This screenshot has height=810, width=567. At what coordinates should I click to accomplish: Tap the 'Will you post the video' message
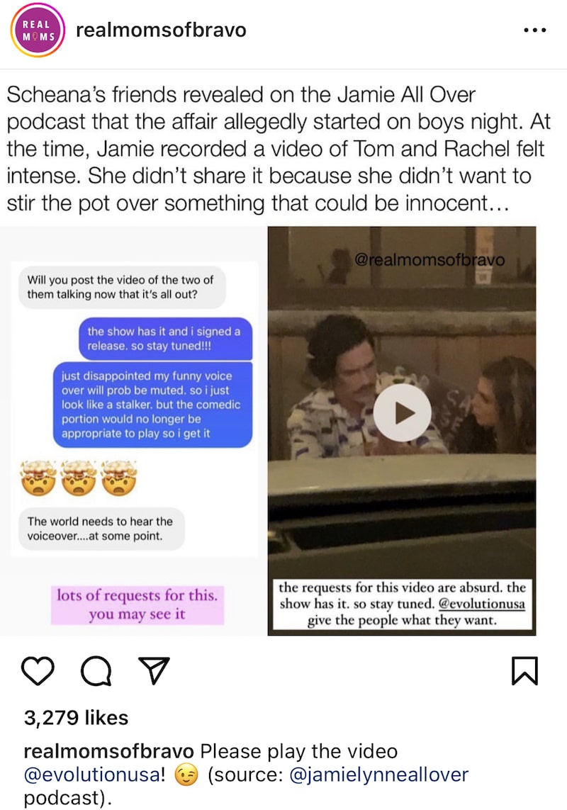[122, 287]
